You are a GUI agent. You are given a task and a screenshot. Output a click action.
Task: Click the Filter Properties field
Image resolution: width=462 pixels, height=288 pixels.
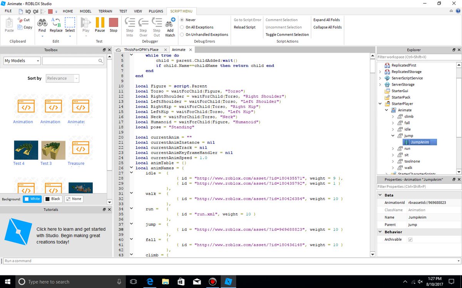419,187
